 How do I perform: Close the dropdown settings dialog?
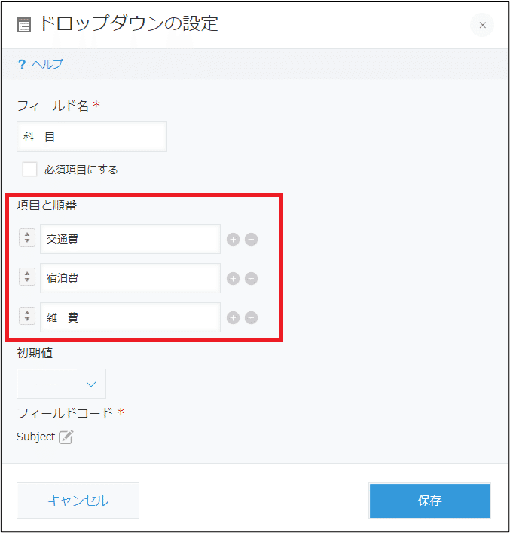coord(482,25)
